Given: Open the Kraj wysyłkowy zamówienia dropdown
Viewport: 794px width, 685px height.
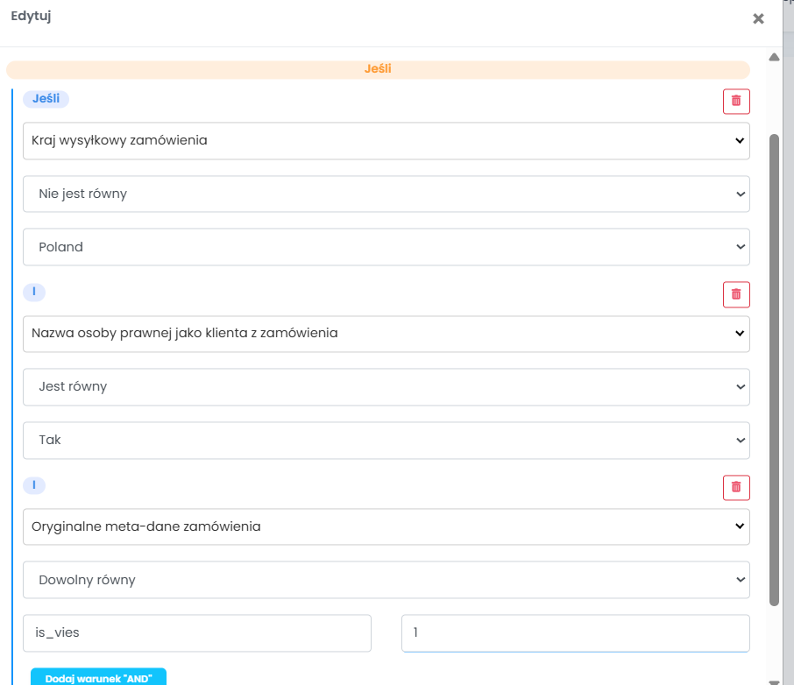Looking at the screenshot, I should tap(386, 141).
